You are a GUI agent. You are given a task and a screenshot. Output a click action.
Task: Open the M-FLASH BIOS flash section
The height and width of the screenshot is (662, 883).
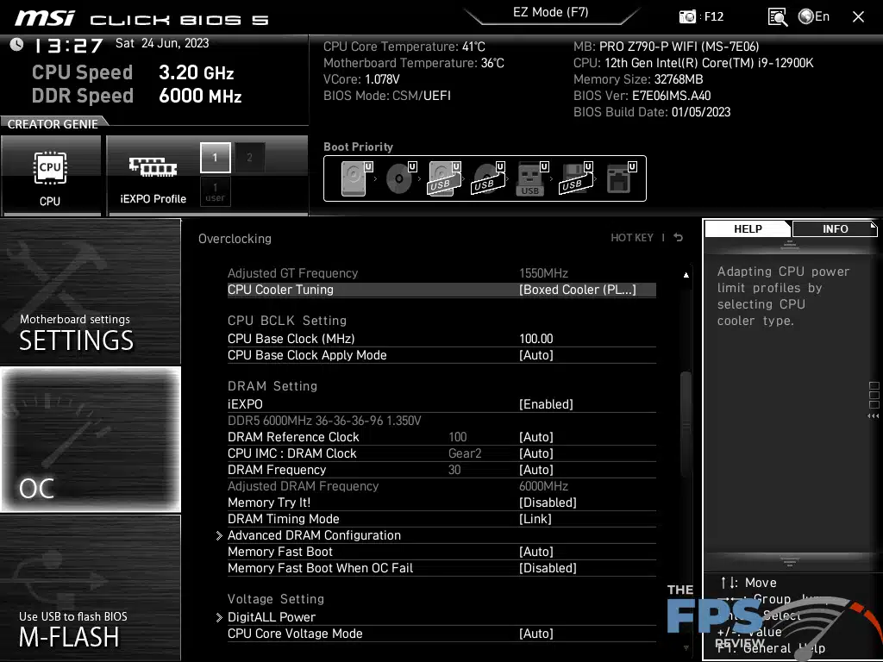[x=90, y=588]
